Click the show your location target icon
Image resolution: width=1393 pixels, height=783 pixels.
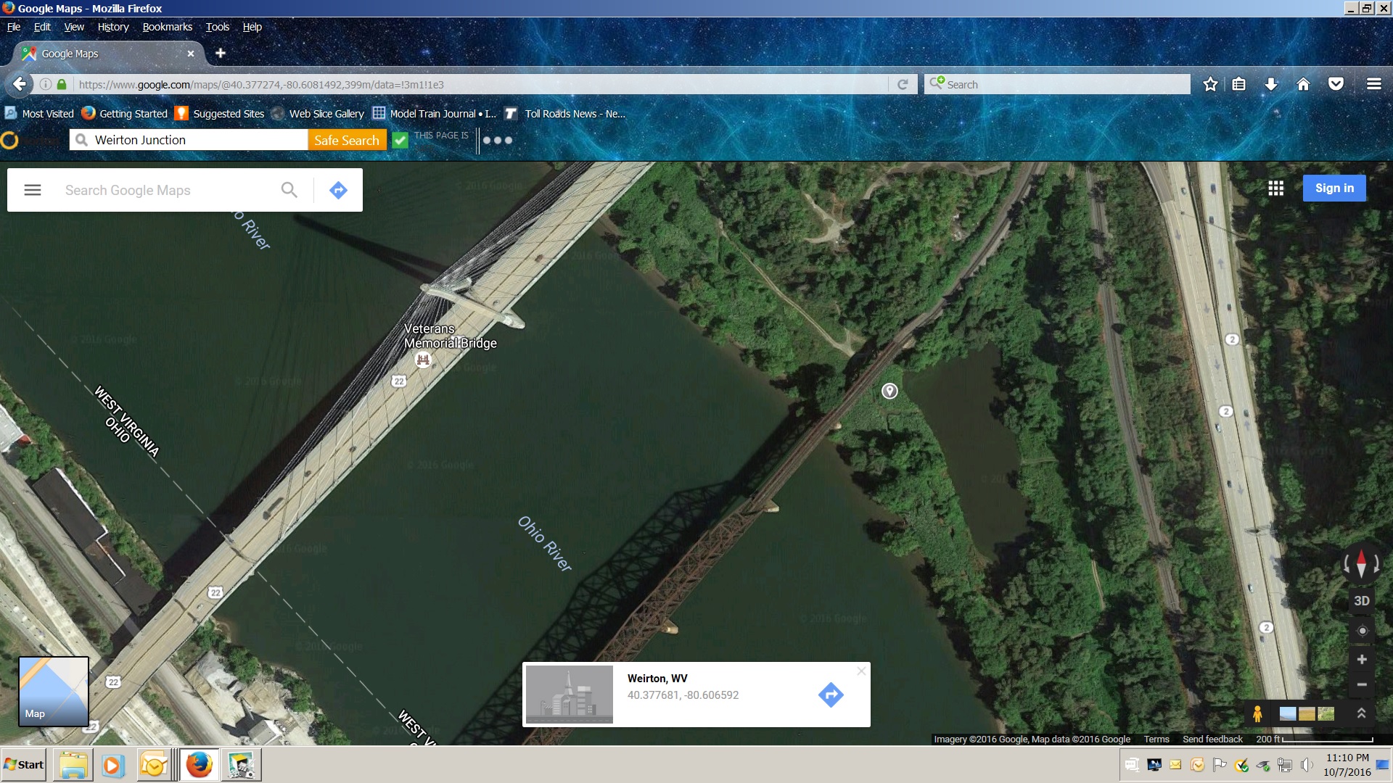pyautogui.click(x=1362, y=631)
